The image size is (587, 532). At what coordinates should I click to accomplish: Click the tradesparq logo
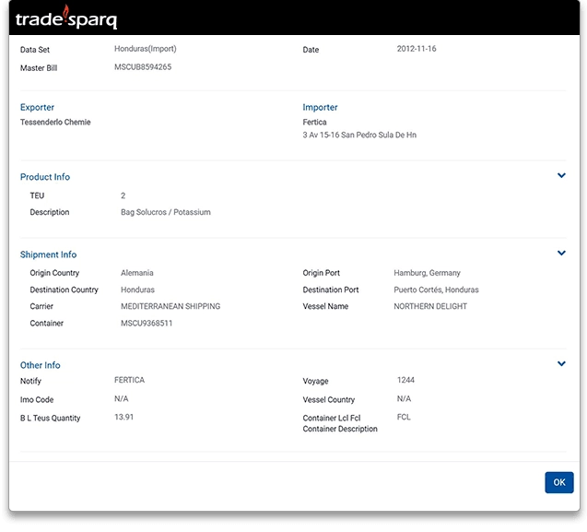click(x=66, y=18)
